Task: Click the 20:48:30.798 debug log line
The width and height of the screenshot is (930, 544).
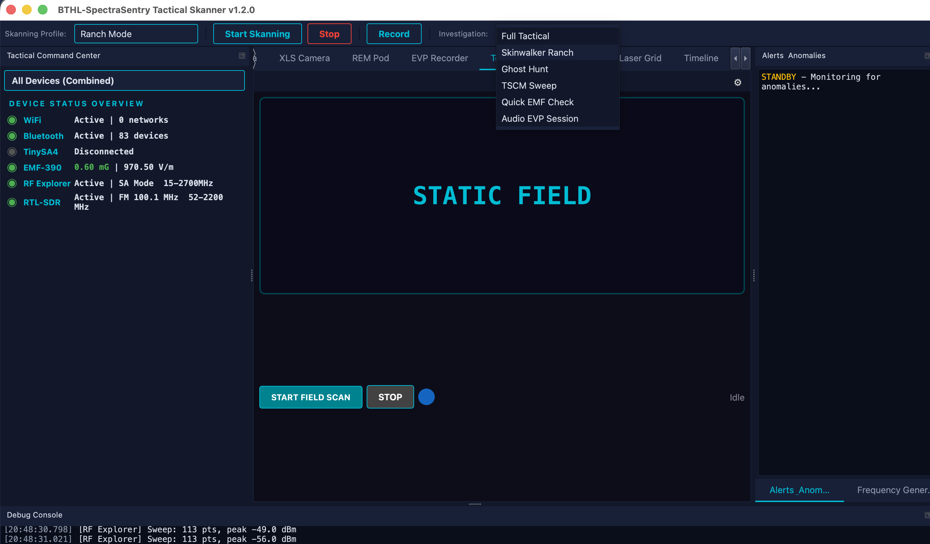Action: coord(150,530)
